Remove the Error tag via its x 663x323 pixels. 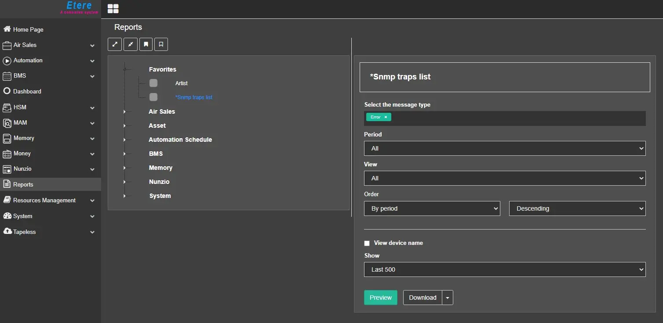coord(386,117)
